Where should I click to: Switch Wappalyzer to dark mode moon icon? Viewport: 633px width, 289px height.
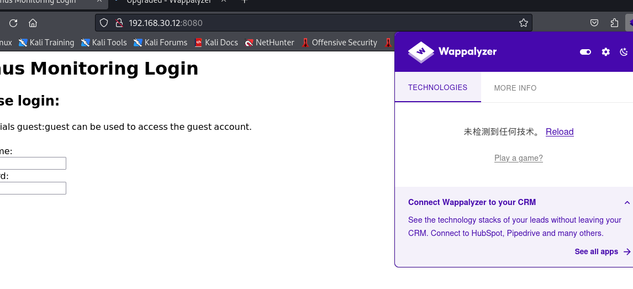coord(624,51)
